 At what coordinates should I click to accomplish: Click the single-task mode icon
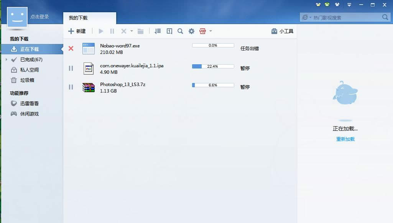click(169, 31)
